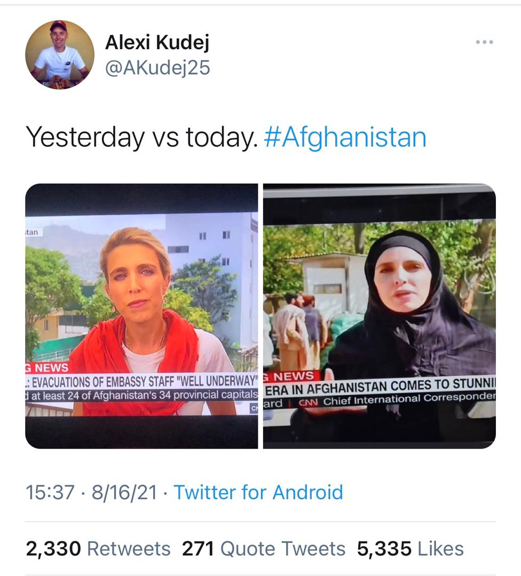Show the 5,335 Likes list

[411, 549]
